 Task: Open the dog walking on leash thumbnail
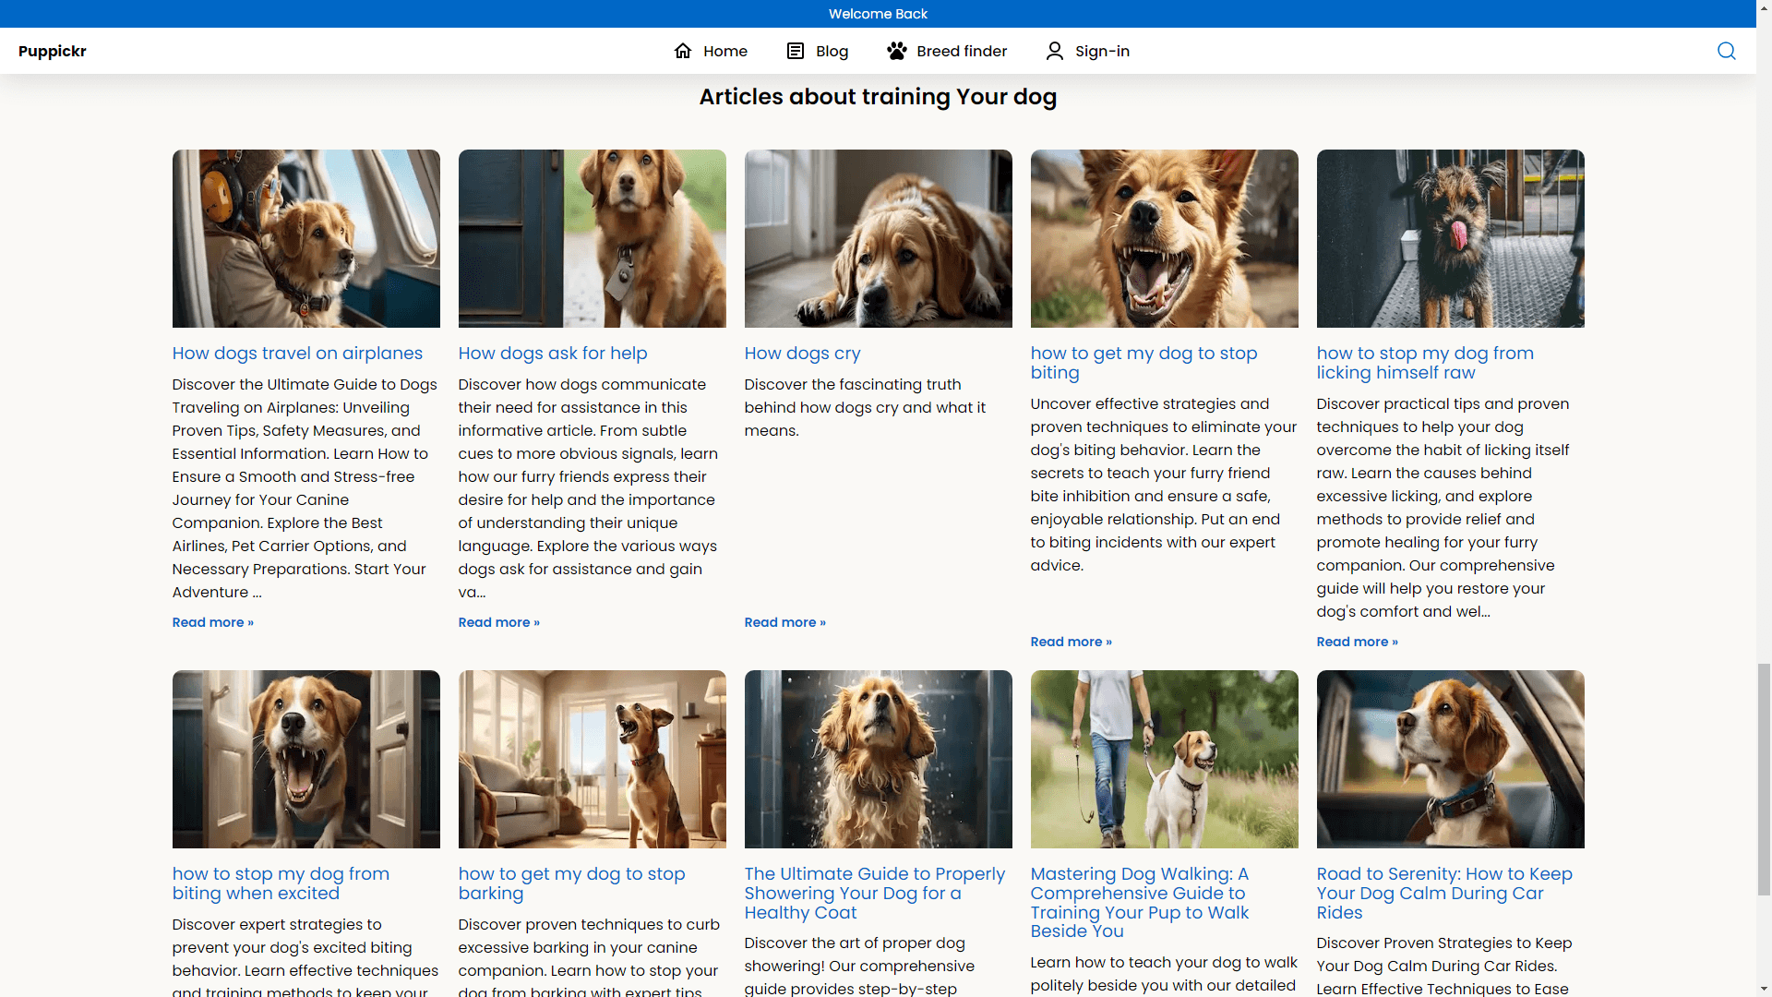coord(1164,759)
